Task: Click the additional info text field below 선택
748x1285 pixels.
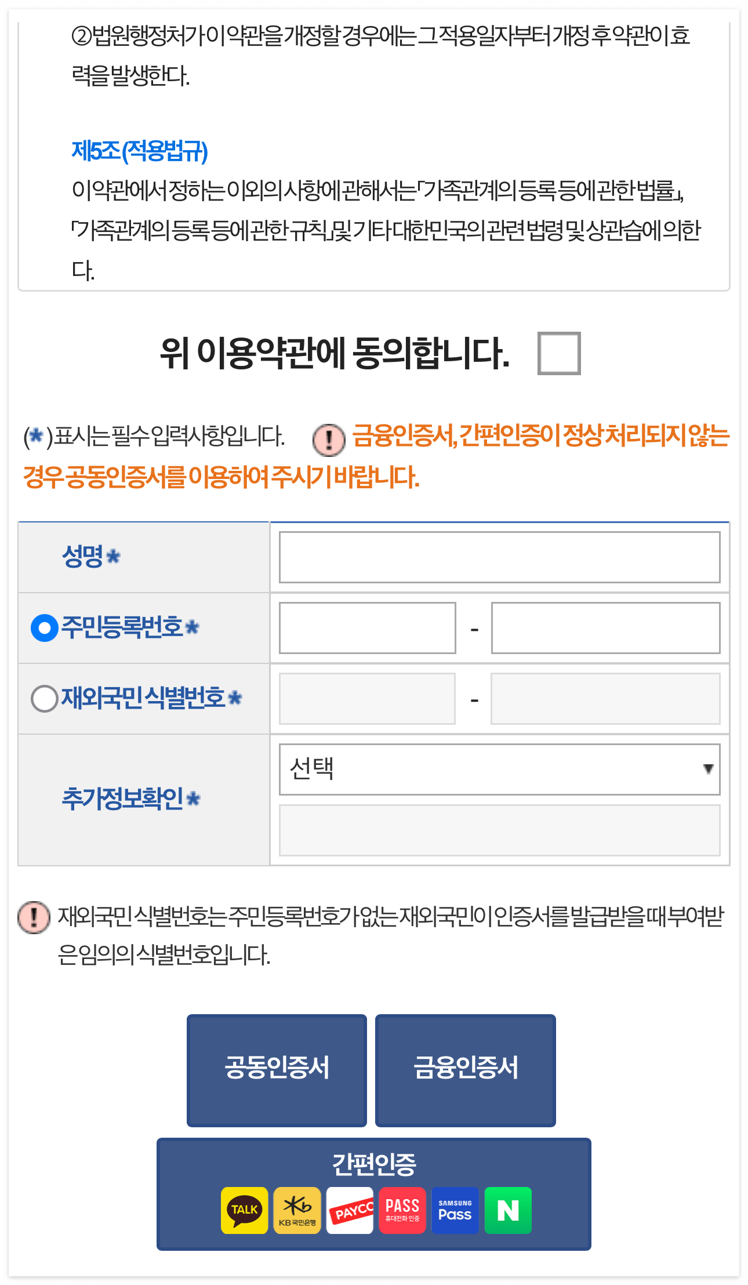Action: coord(500,829)
